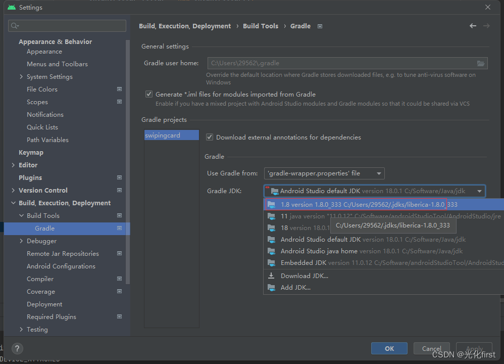Click the Build Tools project-level icon
This screenshot has height=364, width=504.
click(119, 216)
